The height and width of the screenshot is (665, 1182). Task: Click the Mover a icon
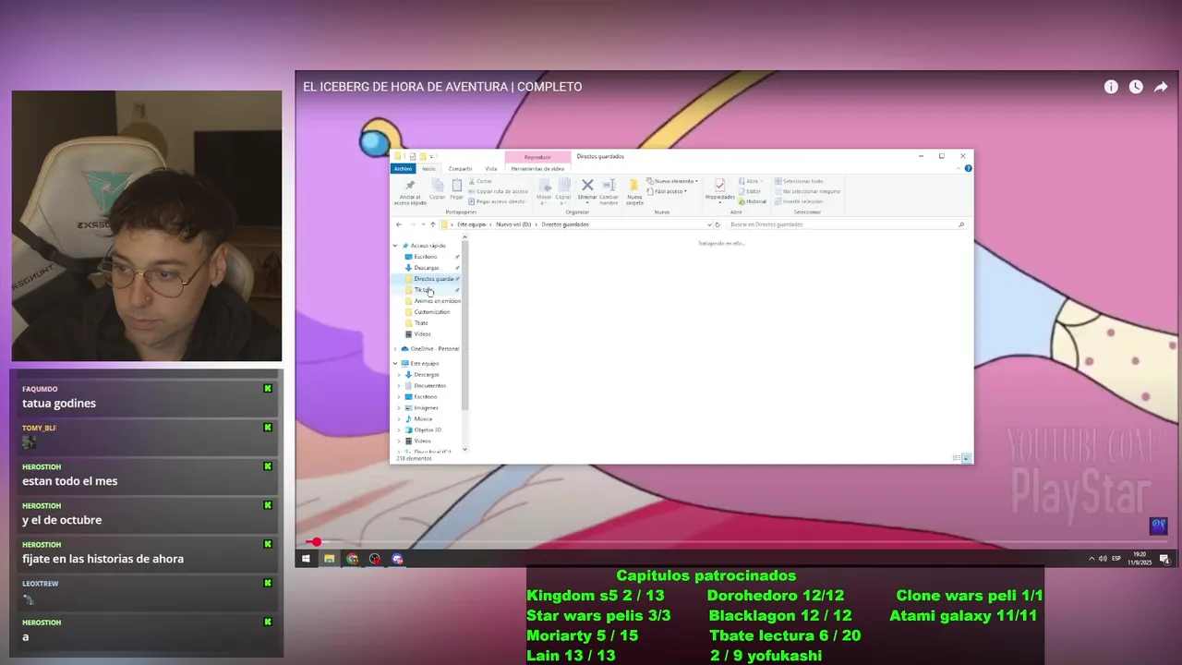[544, 186]
